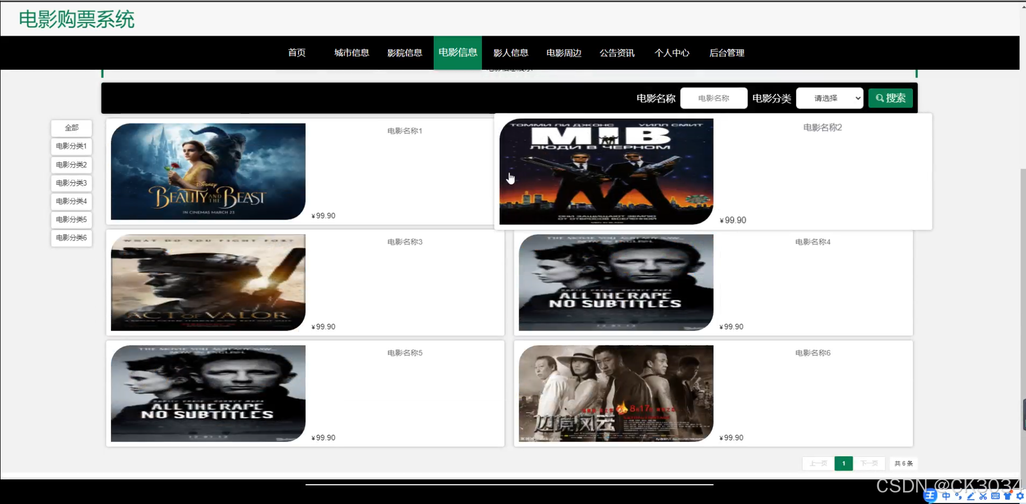Focus the 电影名称 search input field

tap(714, 98)
